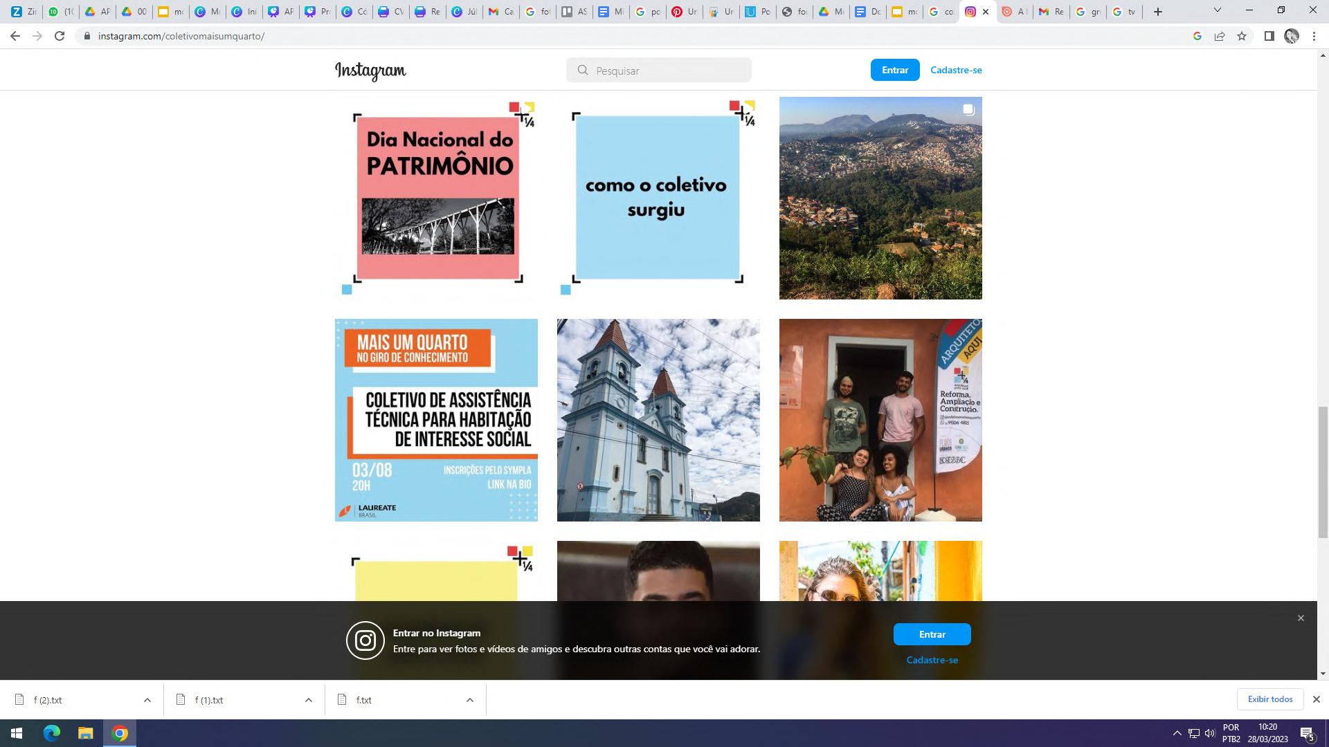The height and width of the screenshot is (747, 1329).
Task: Expand options for the f (1).txt download
Action: [x=309, y=700]
